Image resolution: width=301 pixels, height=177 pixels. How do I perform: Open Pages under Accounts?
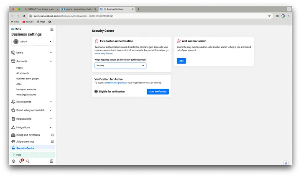19,68
